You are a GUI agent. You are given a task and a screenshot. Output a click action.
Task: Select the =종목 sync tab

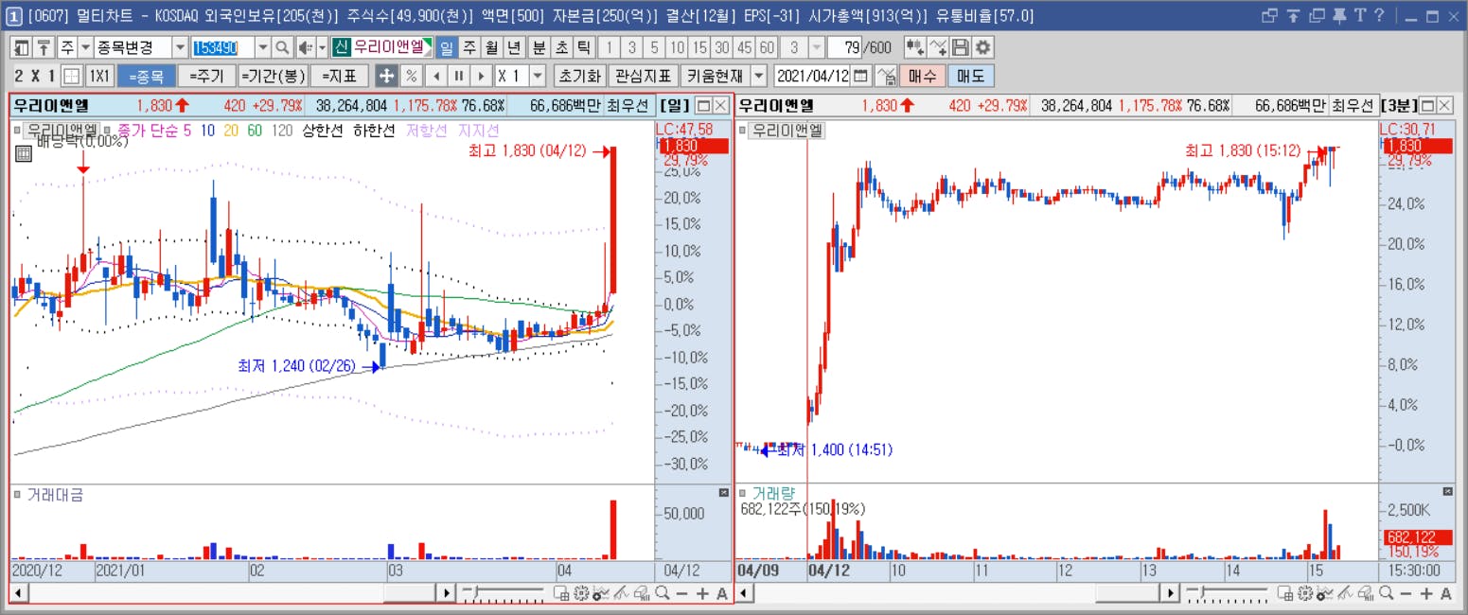click(x=146, y=77)
